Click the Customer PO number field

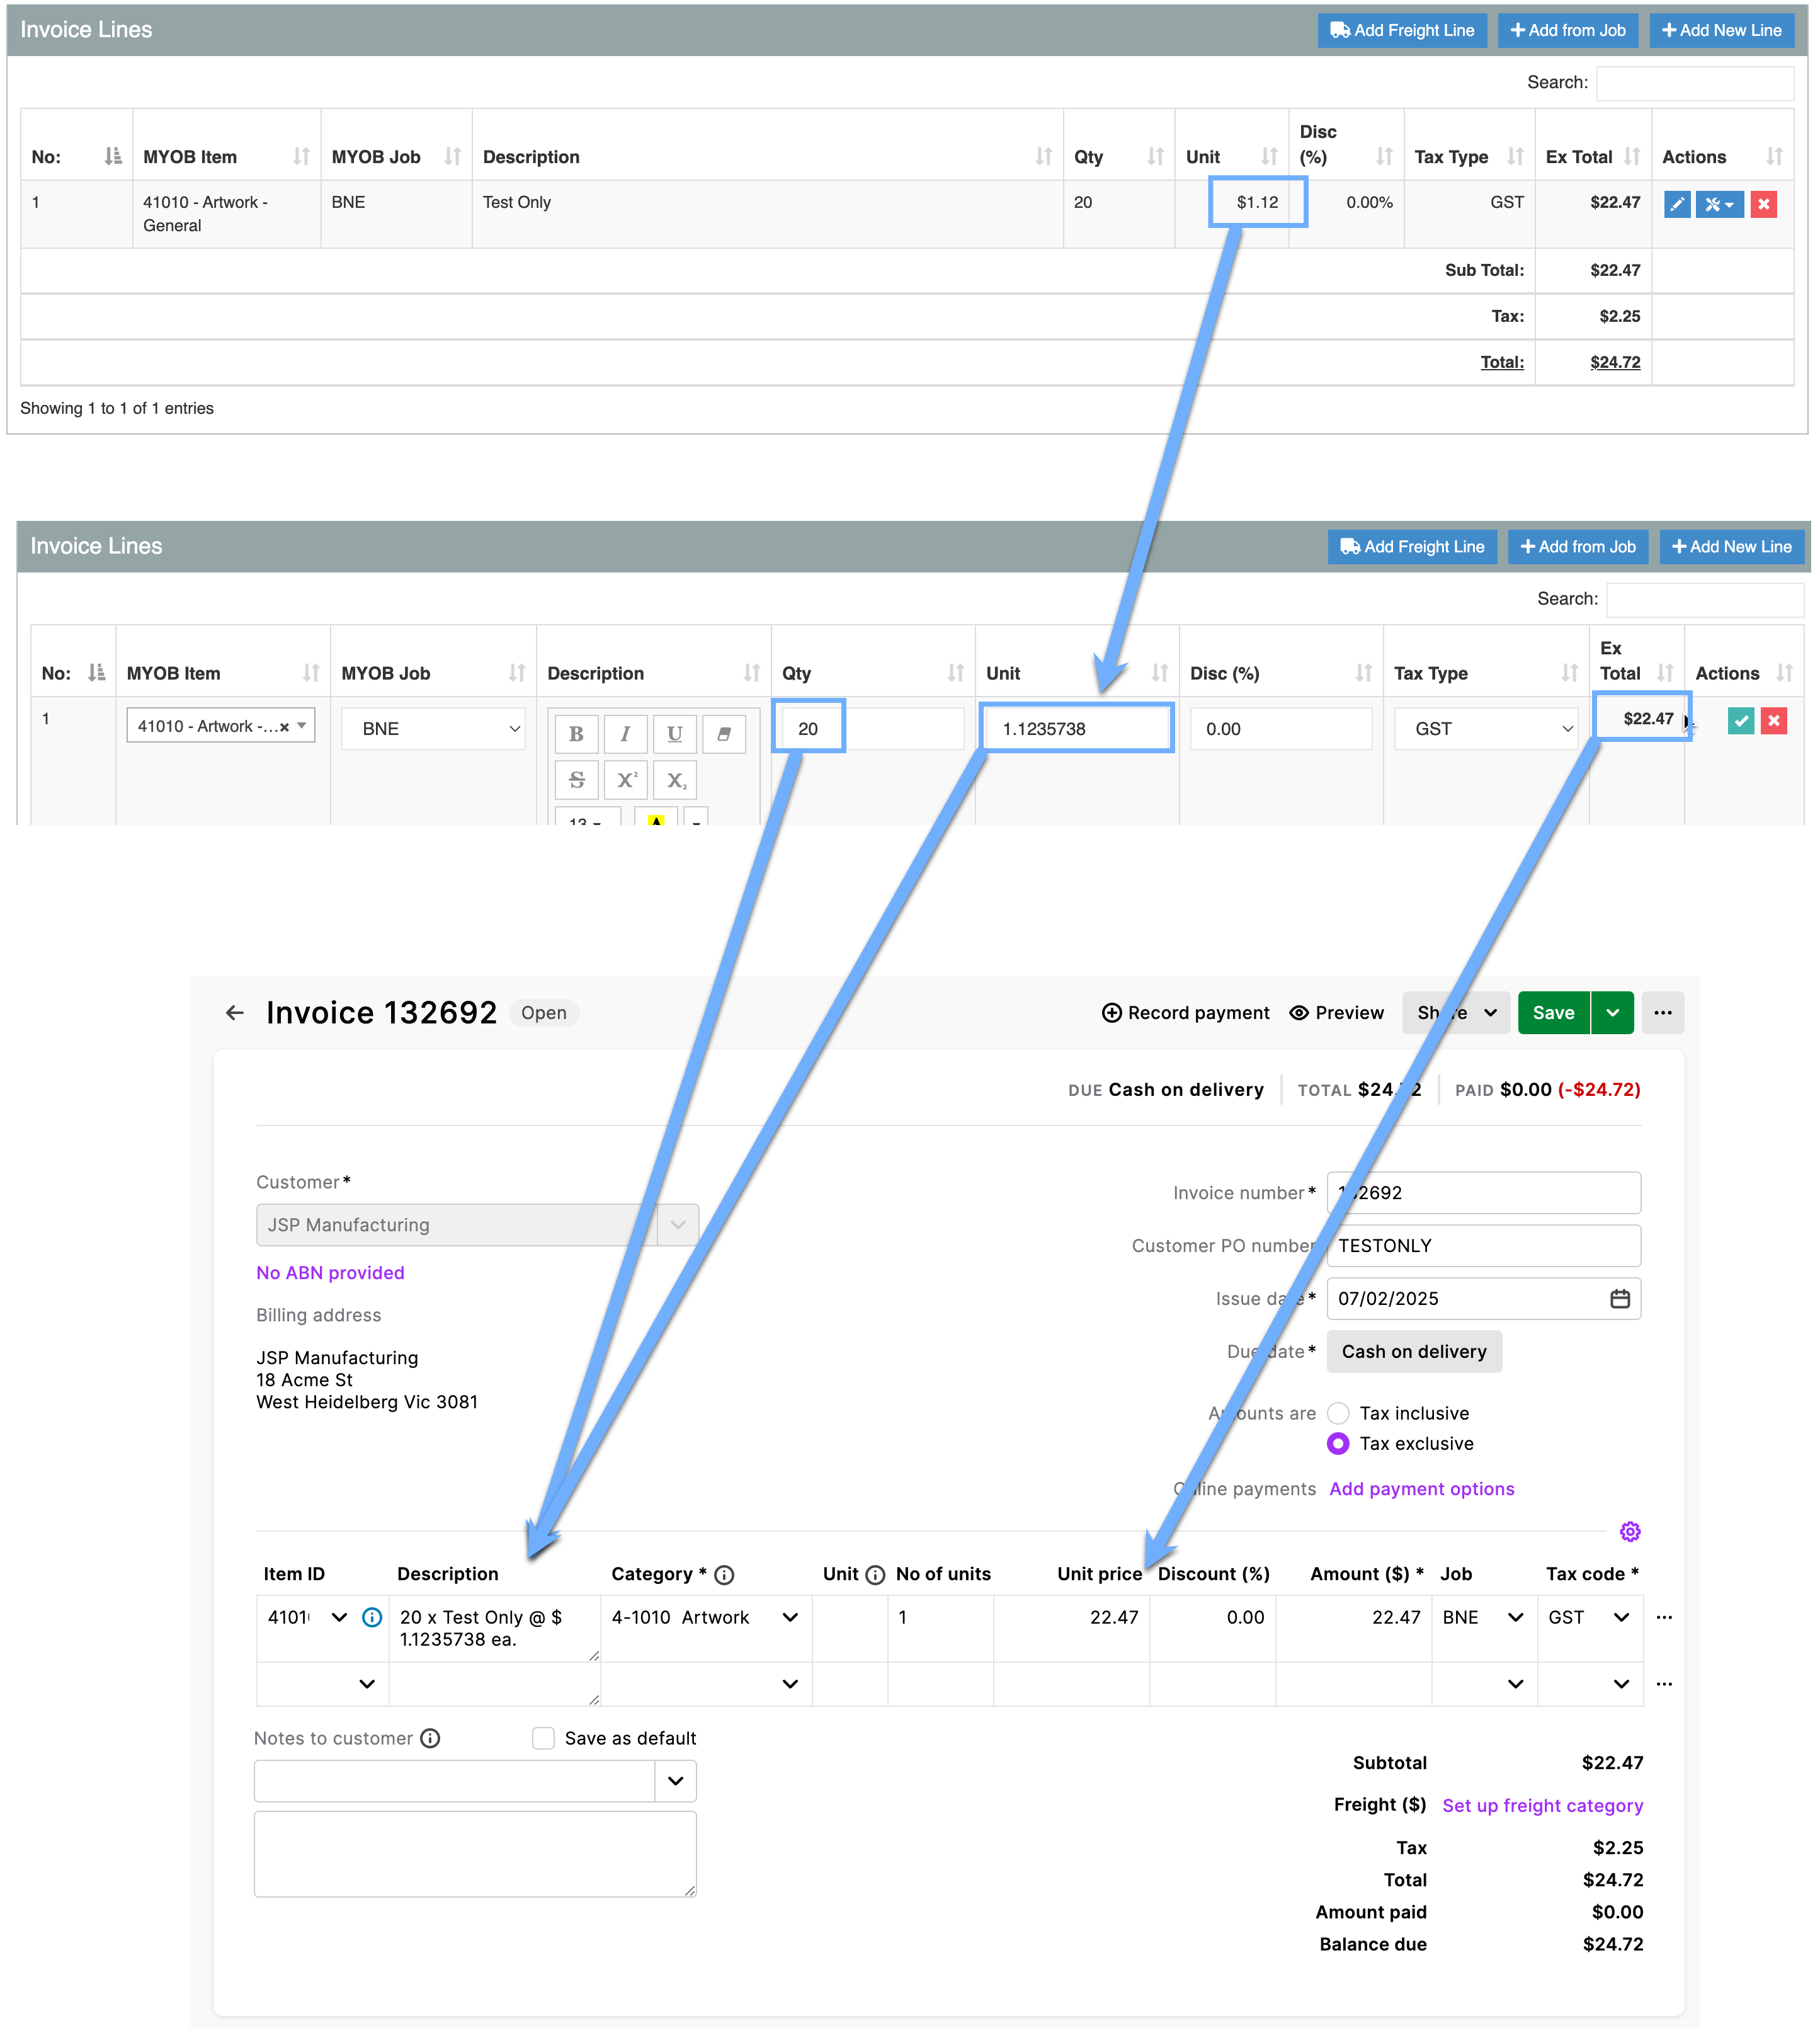[1483, 1245]
